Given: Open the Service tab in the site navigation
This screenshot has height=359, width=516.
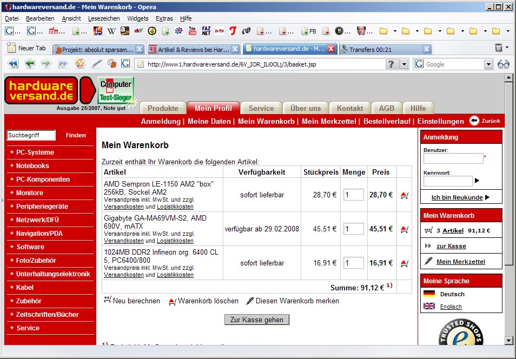Looking at the screenshot, I should (261, 108).
